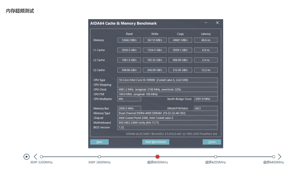The image size is (299, 170).
Task: Click L3 Cache latency 12.2 ns
Action: (x=206, y=70)
